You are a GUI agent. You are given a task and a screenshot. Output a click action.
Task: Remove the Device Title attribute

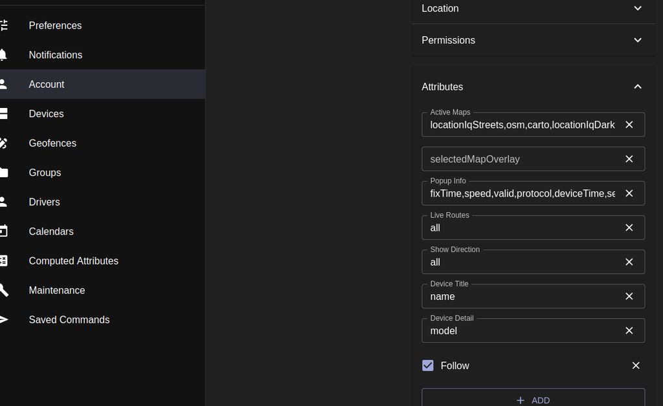click(629, 296)
